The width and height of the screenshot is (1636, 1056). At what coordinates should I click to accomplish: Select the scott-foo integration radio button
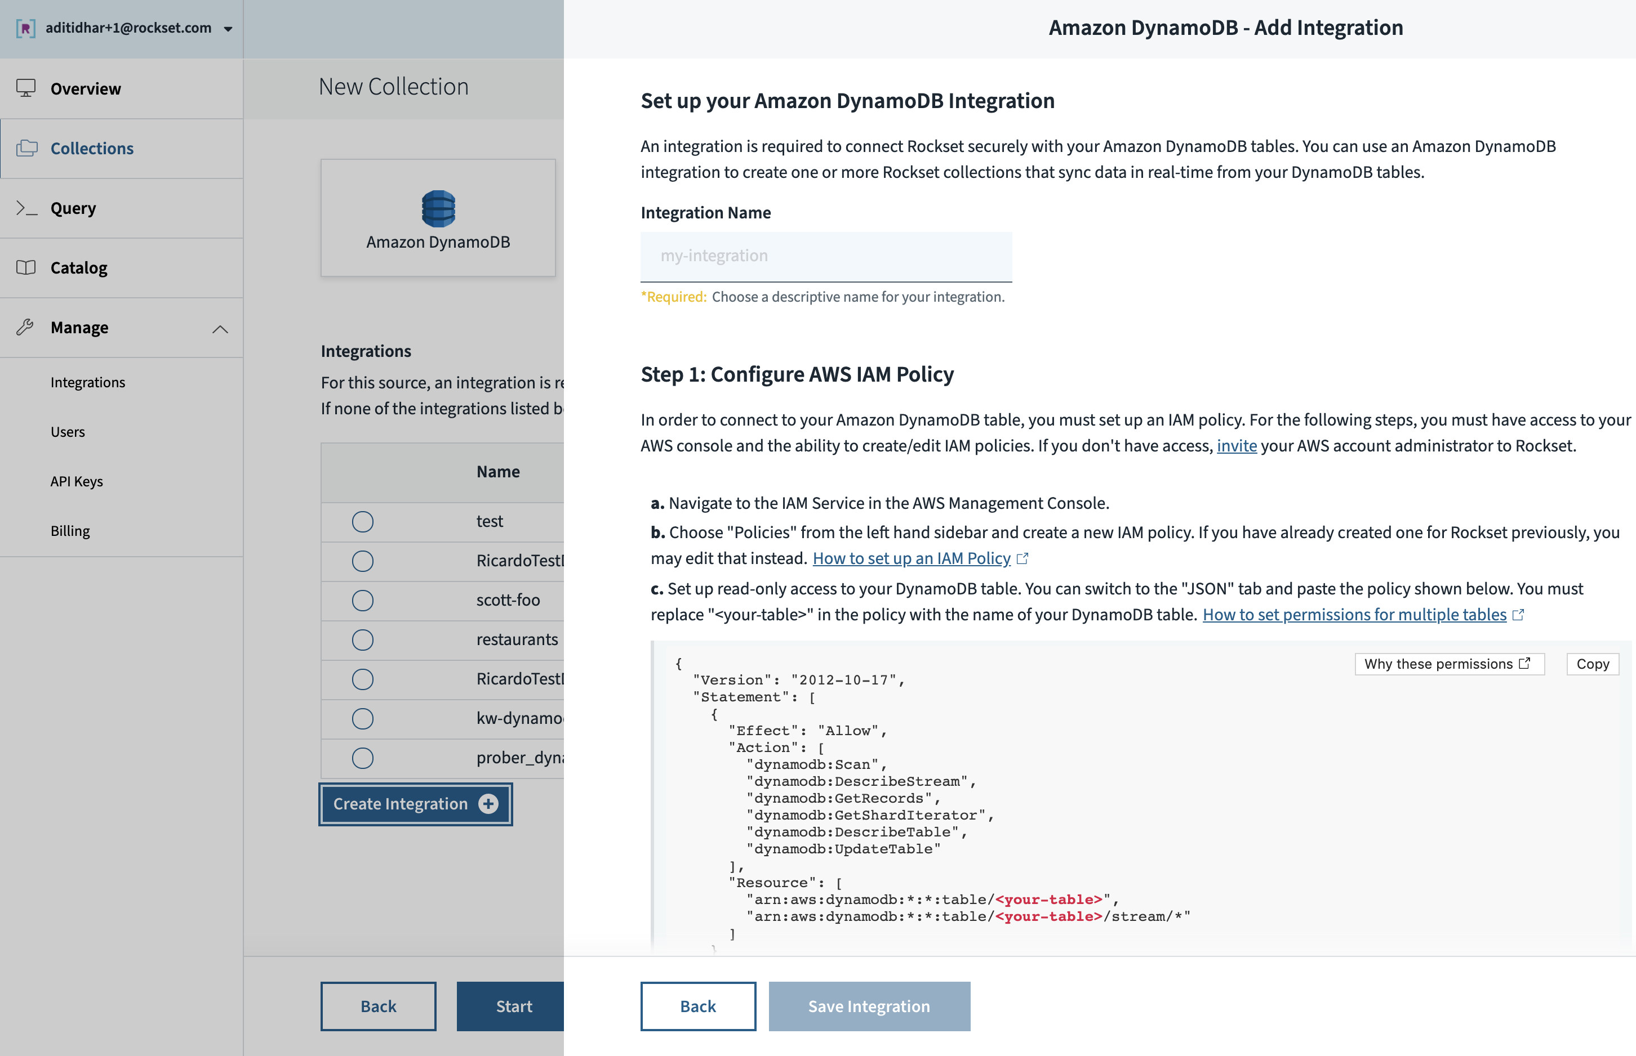(x=362, y=601)
